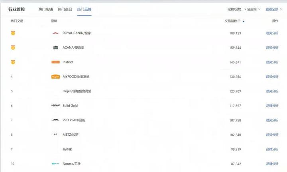Click the index value 180,123
The image size is (287, 172).
pyautogui.click(x=235, y=34)
